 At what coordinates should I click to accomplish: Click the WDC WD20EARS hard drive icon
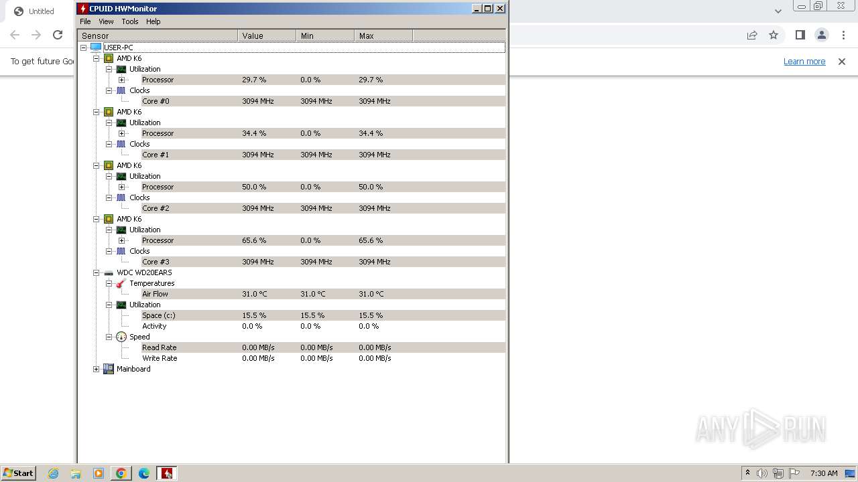(x=108, y=272)
